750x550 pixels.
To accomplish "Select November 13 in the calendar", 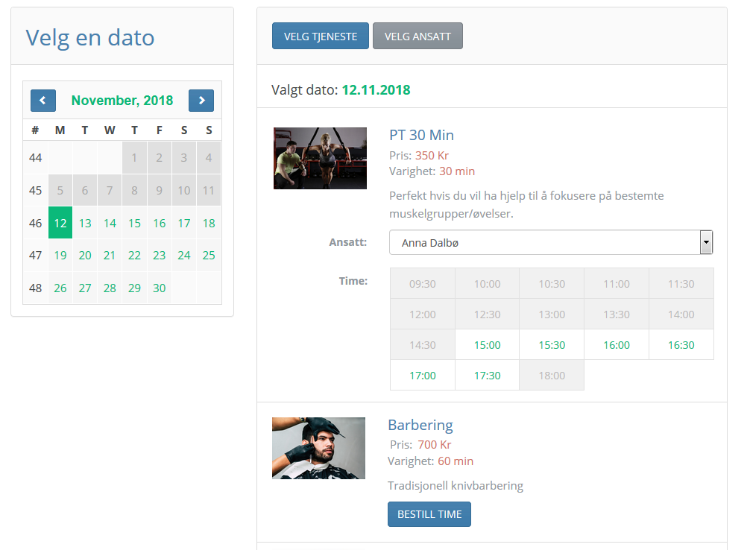I will (x=85, y=223).
